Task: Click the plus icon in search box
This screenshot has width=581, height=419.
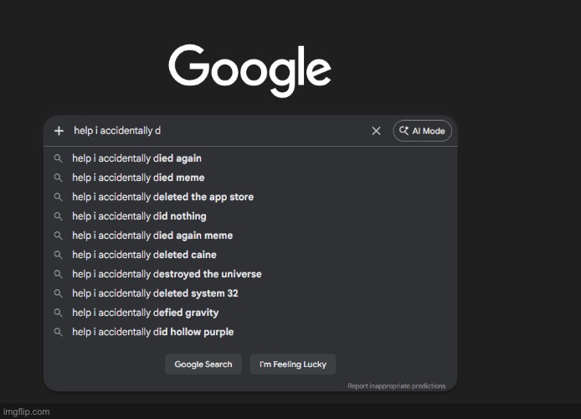Action: point(59,131)
